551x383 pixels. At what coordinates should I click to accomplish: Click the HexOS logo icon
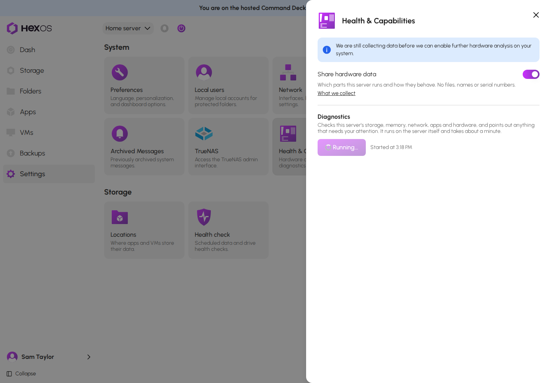point(12,28)
